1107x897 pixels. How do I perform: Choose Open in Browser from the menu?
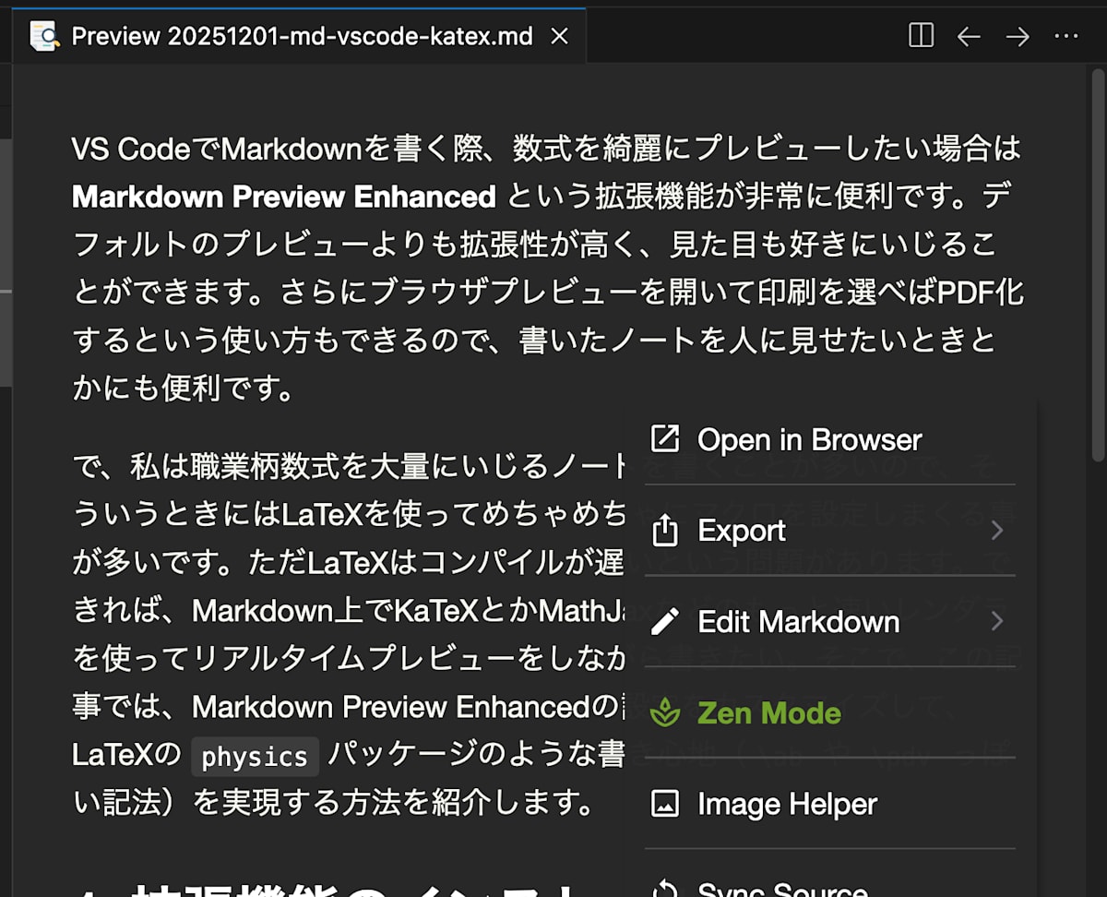(x=809, y=439)
